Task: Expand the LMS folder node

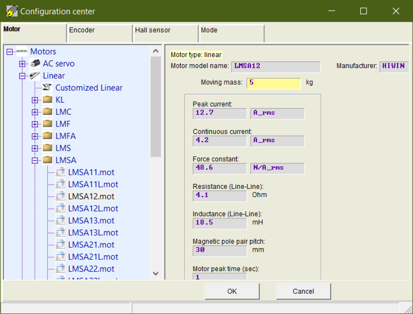Action: (x=35, y=148)
